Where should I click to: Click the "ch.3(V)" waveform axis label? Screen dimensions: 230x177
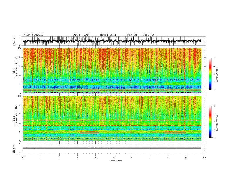point(14,149)
